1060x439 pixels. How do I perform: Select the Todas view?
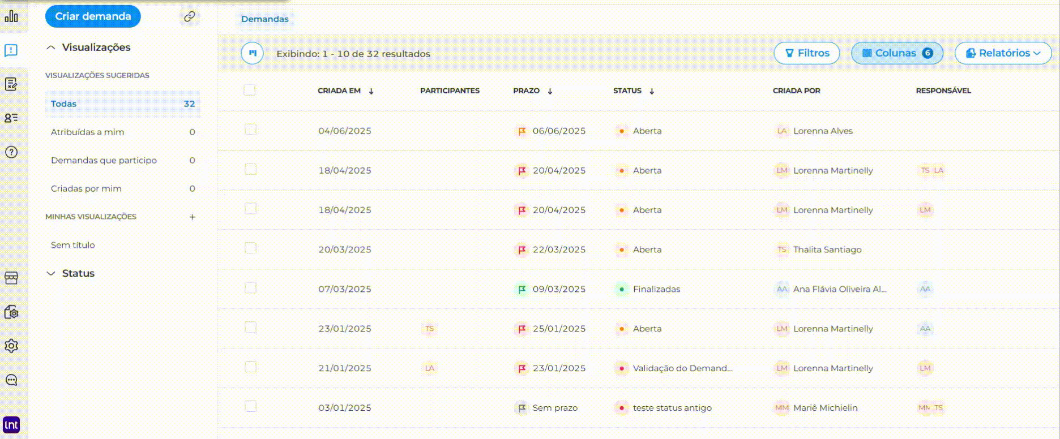pos(122,104)
